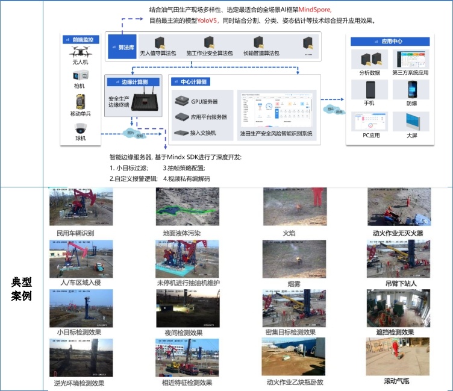Select the 接入交换机 switch icon

point(181,133)
